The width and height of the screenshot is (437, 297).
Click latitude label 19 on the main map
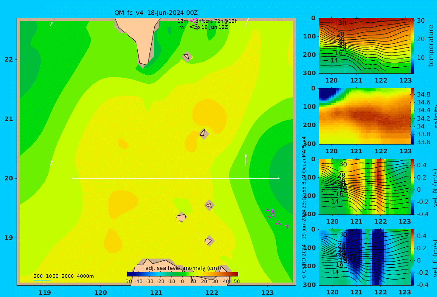click(x=9, y=238)
